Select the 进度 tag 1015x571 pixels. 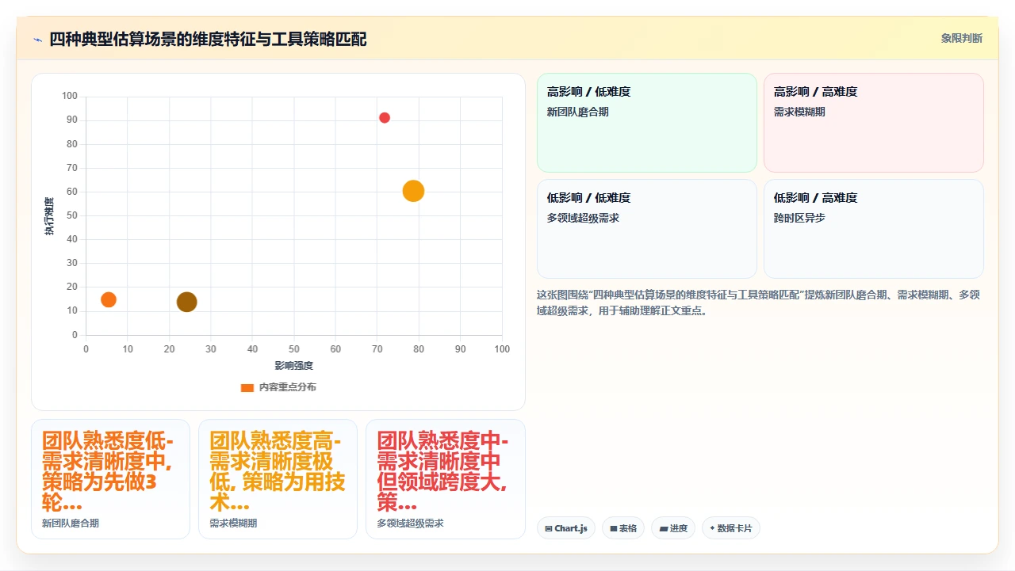pos(673,528)
